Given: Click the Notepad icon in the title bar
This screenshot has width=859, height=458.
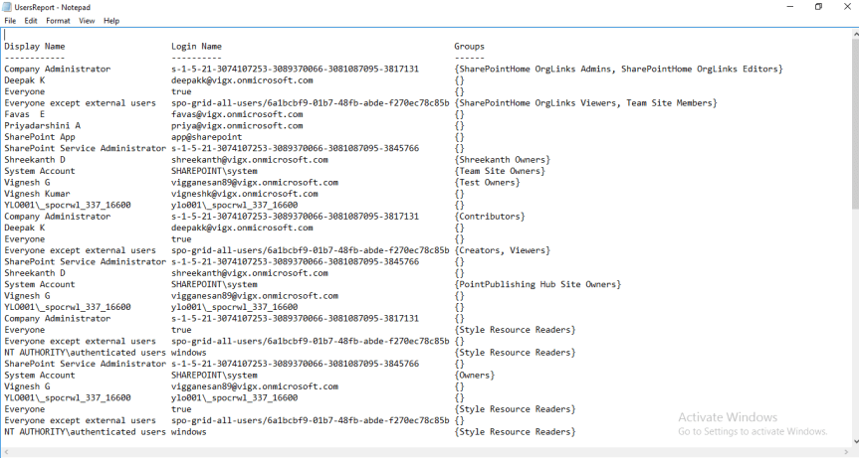Looking at the screenshot, I should pyautogui.click(x=7, y=6).
